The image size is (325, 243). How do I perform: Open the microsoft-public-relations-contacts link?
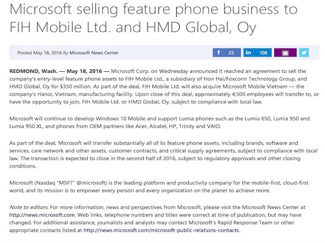click(x=161, y=230)
